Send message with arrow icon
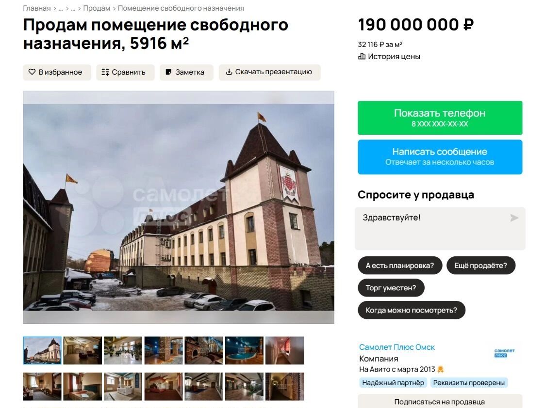Viewport: 544px width, 408px height. pyautogui.click(x=514, y=218)
